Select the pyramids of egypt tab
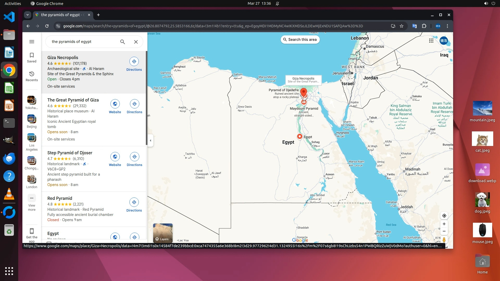Viewport: 500px width, 281px height. (x=61, y=15)
